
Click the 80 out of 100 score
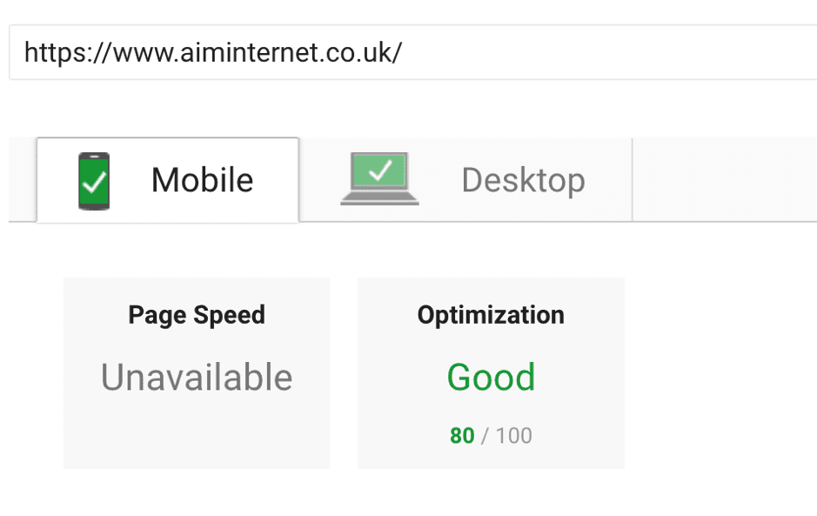point(490,435)
